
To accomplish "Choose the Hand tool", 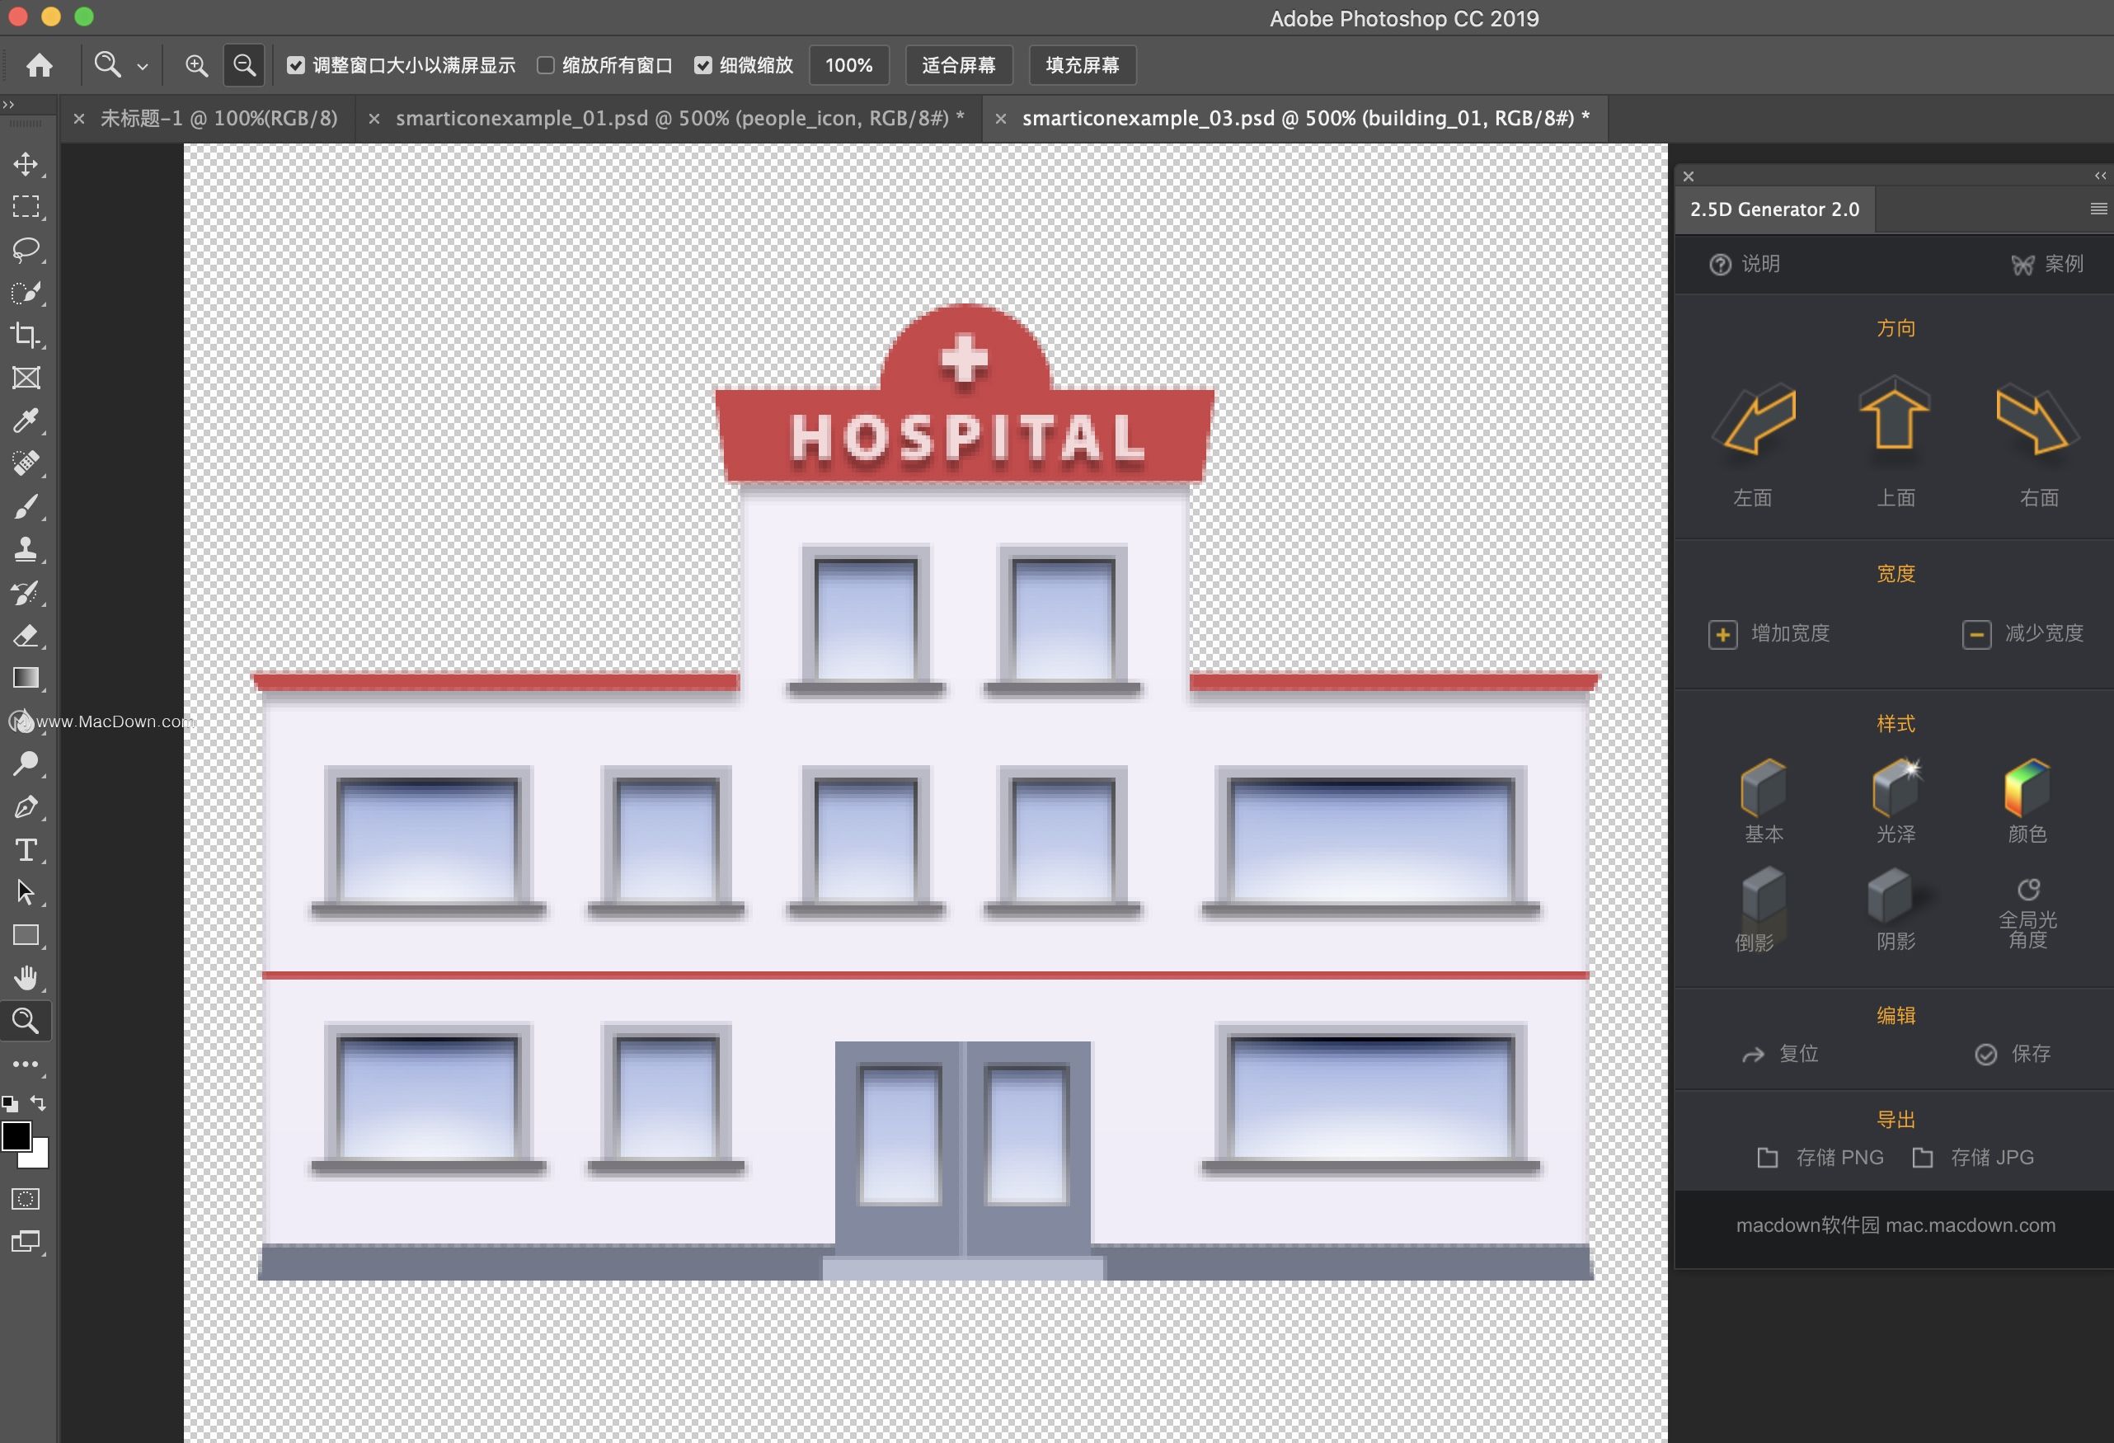I will click(26, 978).
